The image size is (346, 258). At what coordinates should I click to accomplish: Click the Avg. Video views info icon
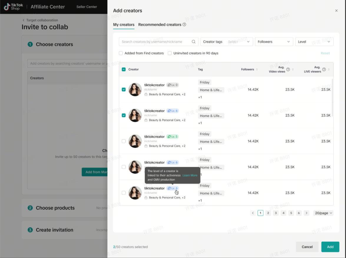[288, 70]
